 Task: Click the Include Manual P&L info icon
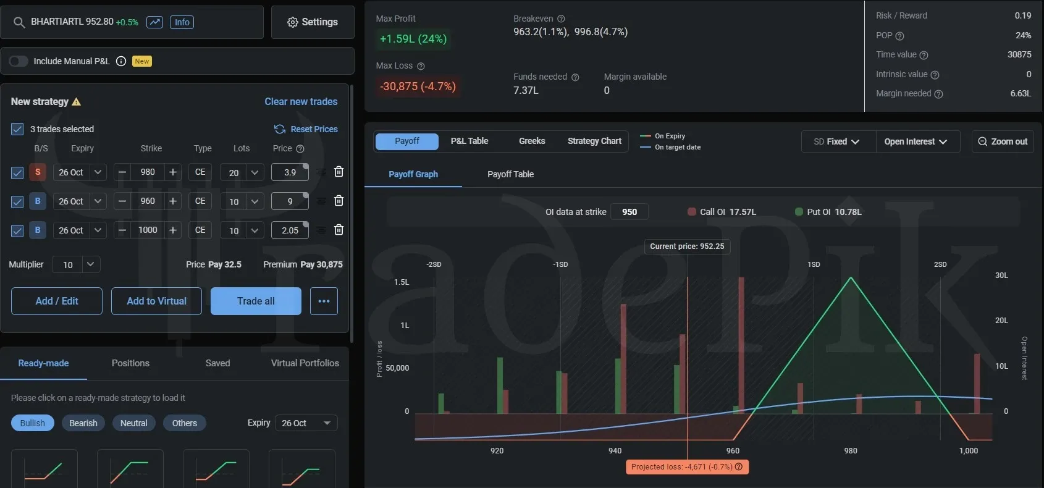121,61
